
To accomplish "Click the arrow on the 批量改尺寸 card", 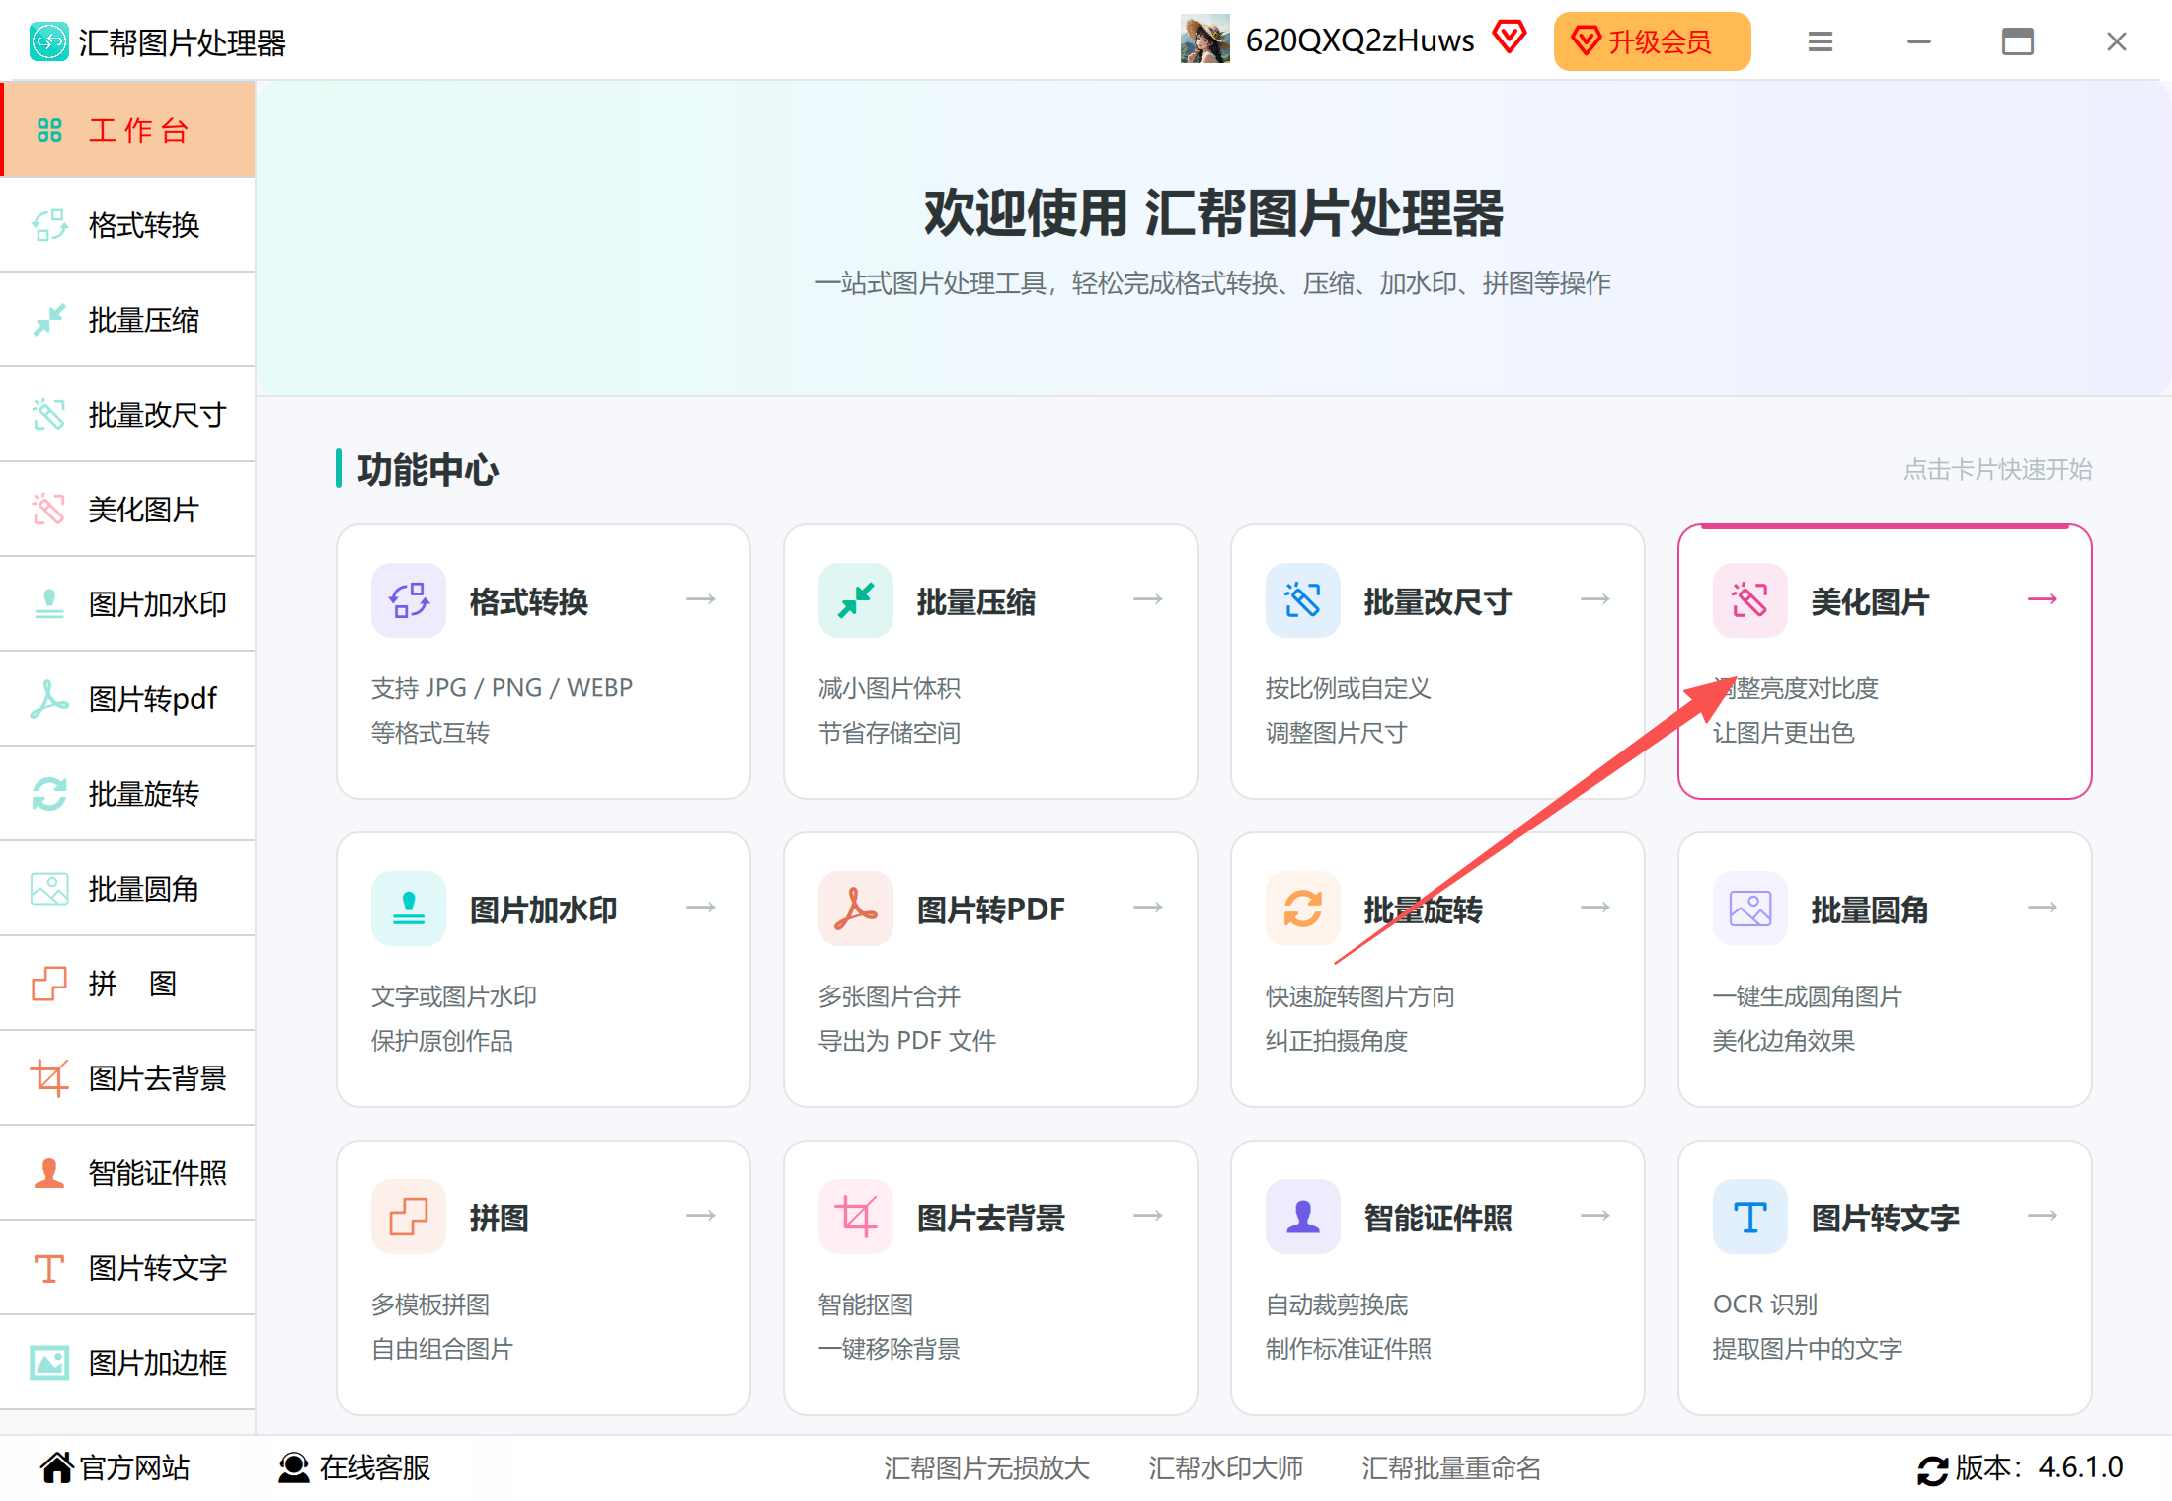I will coord(1595,599).
